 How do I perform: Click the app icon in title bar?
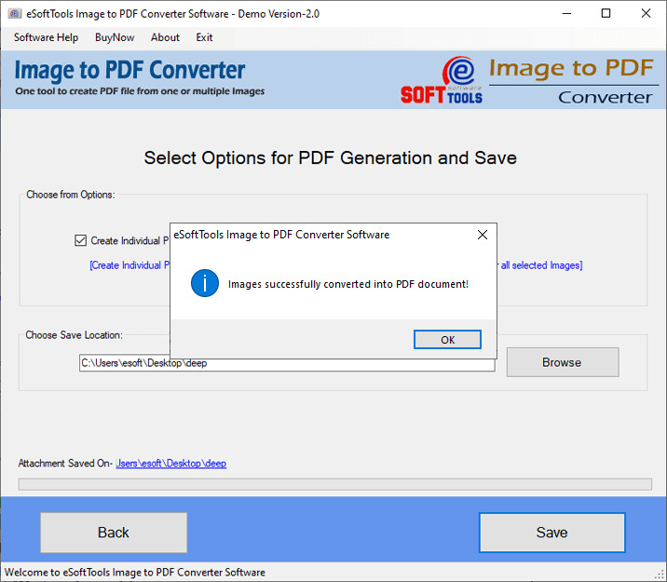coord(15,14)
